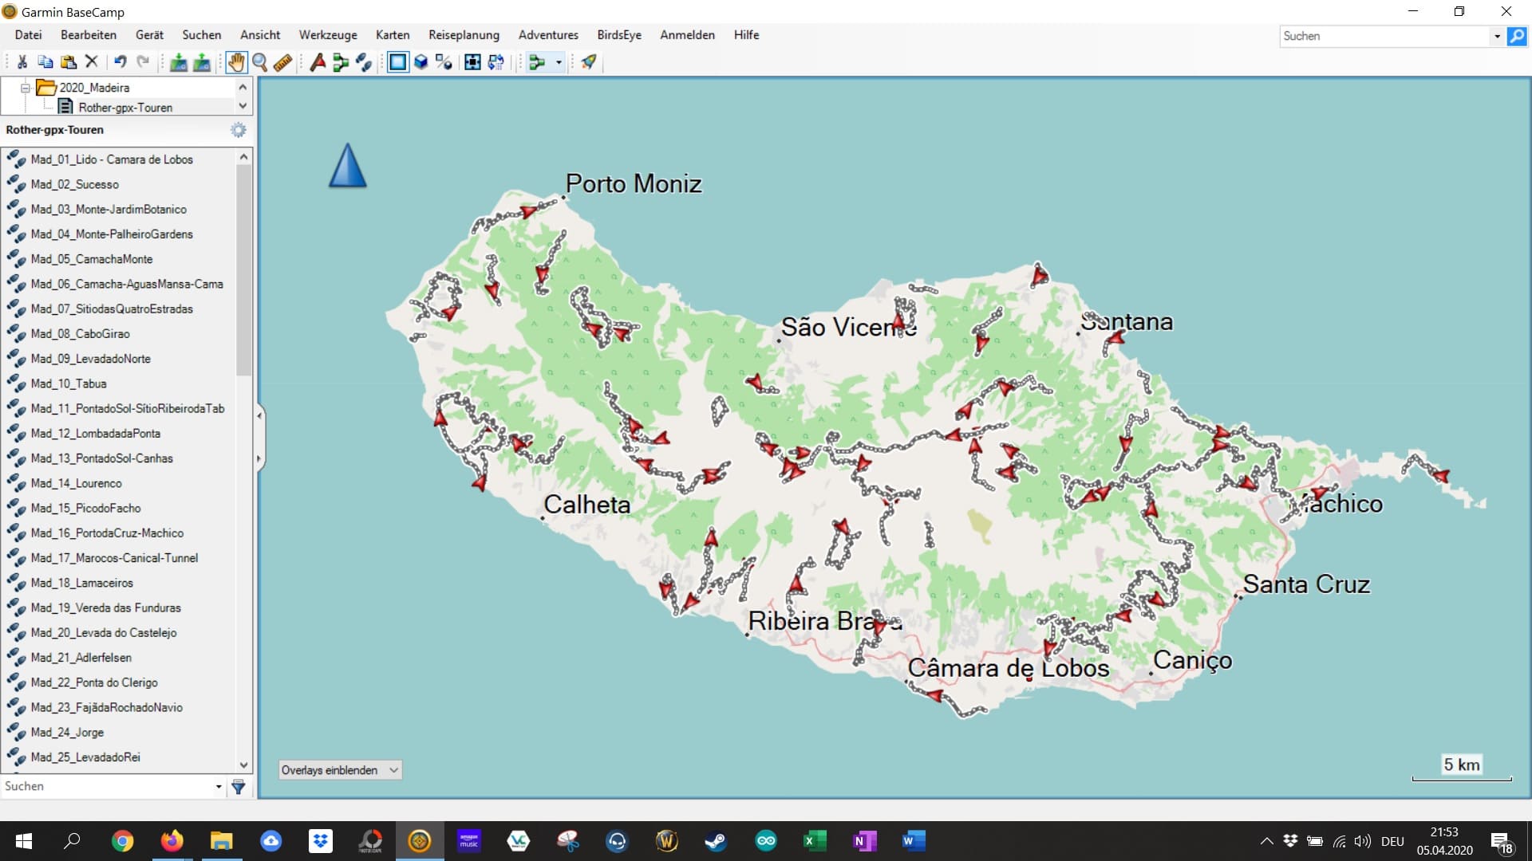The image size is (1532, 861).
Task: Collapse the 2020_Madeira folder
Action: click(x=26, y=88)
